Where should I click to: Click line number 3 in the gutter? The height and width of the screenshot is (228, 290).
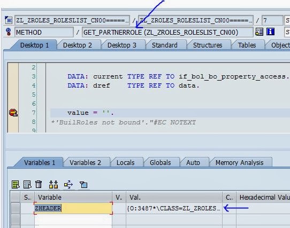[34, 76]
